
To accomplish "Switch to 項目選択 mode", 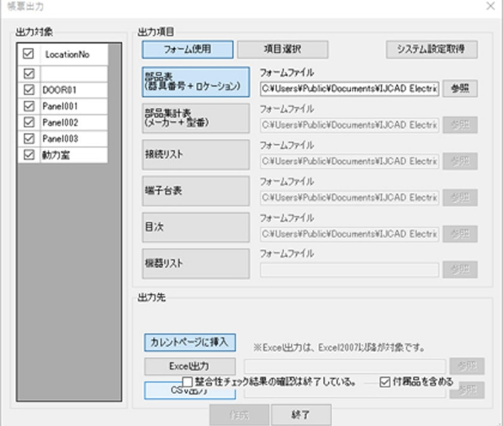I will point(283,50).
